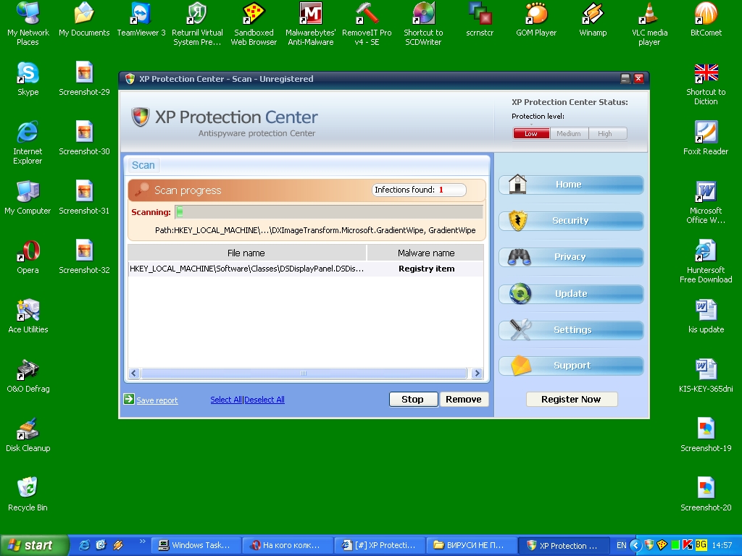Show hidden system tray icons arrow
This screenshot has height=556, width=742.
click(x=635, y=546)
